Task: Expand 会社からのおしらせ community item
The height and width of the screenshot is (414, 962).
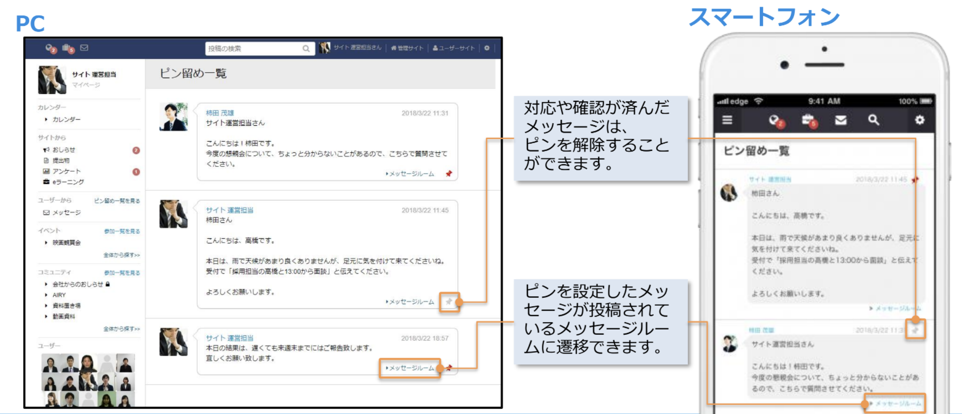Action: click(77, 284)
